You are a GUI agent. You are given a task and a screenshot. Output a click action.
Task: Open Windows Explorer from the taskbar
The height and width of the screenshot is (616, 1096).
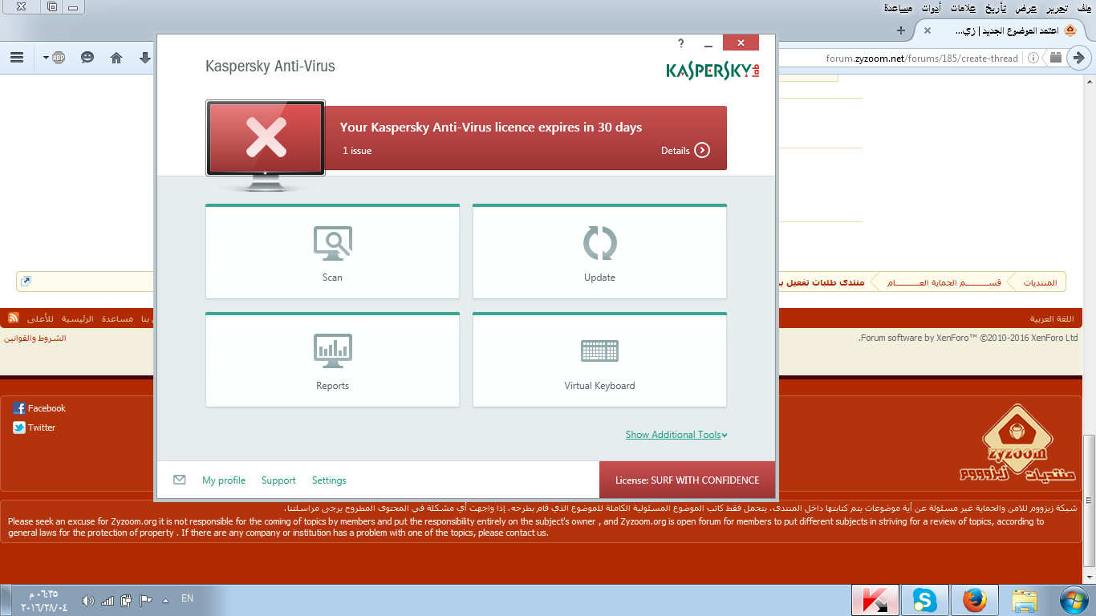(x=1025, y=600)
